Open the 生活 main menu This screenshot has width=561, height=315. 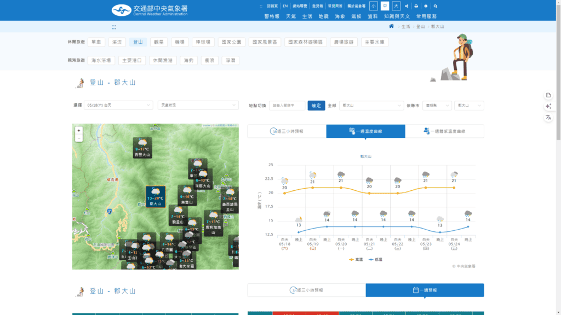point(307,16)
